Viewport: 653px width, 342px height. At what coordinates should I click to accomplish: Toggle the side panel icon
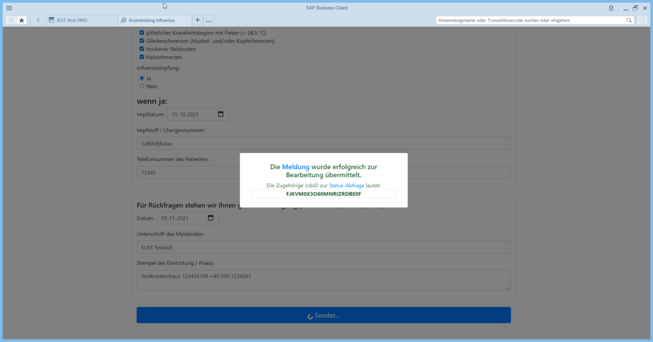[642, 20]
